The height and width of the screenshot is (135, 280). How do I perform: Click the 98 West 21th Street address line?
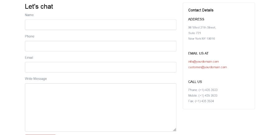pos(202,28)
